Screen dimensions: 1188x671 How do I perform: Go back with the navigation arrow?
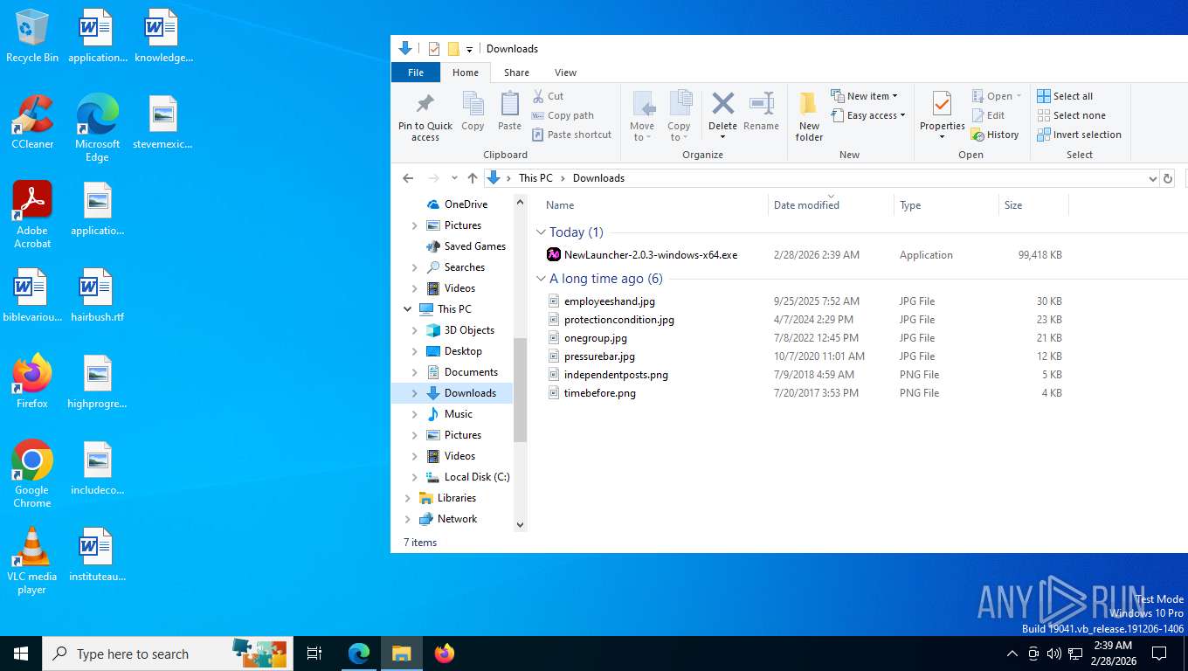(x=408, y=178)
